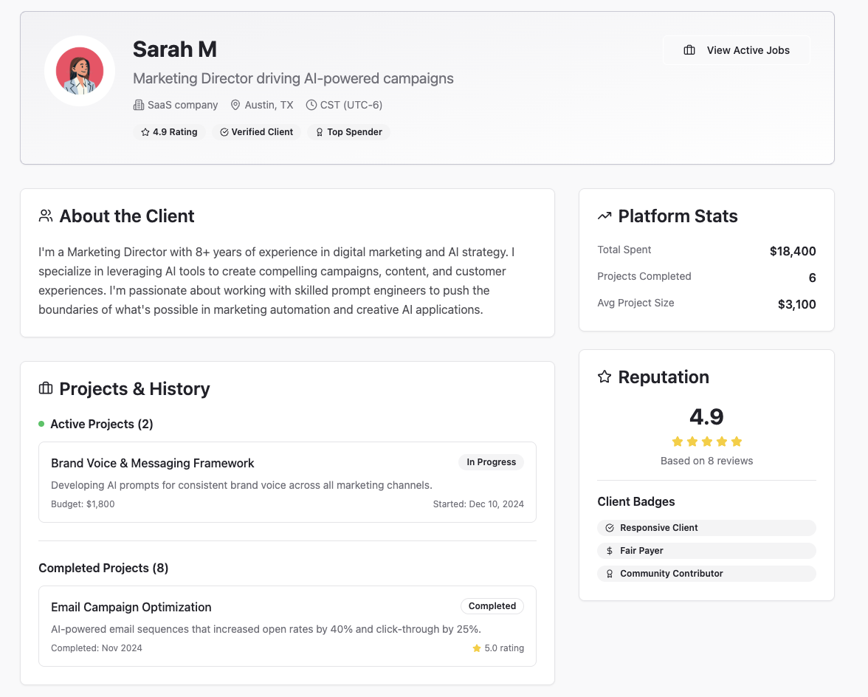Viewport: 868px width, 697px height.
Task: Click the trending chart icon in Platform Stats header
Action: pyautogui.click(x=604, y=215)
